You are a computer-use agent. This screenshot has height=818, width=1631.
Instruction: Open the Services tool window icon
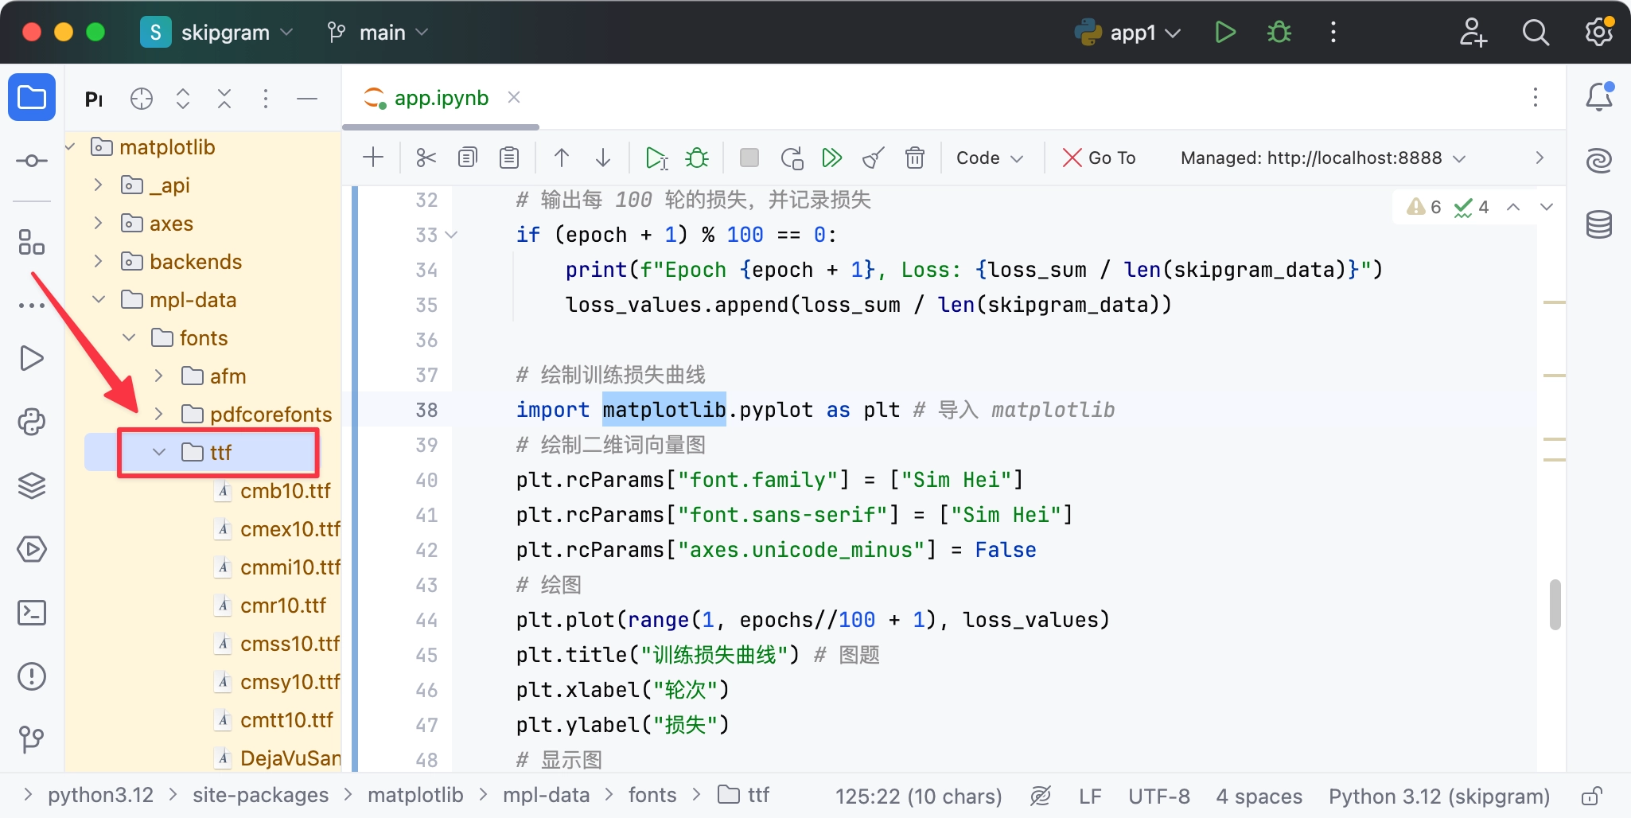point(32,549)
